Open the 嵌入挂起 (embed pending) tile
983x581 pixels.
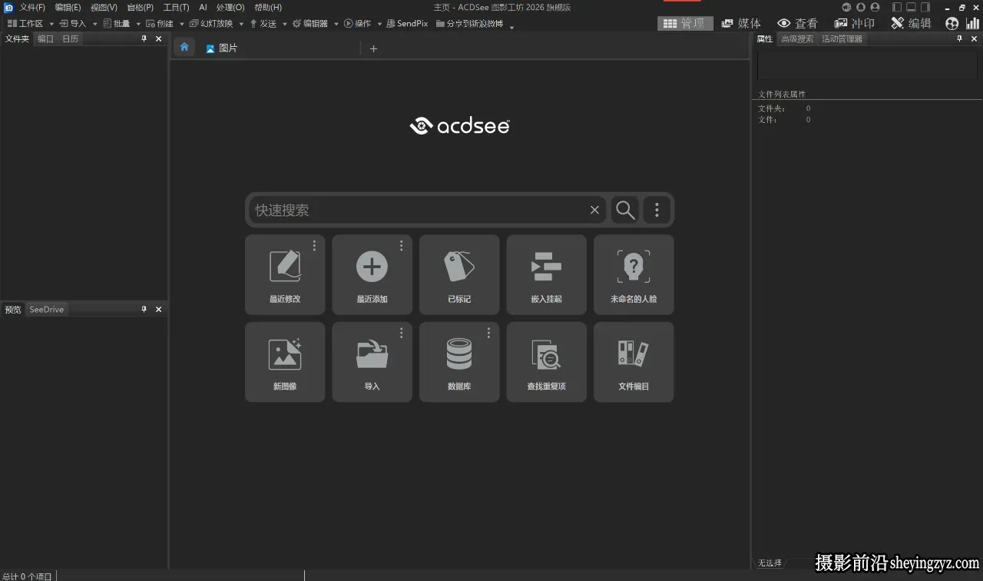click(x=546, y=274)
